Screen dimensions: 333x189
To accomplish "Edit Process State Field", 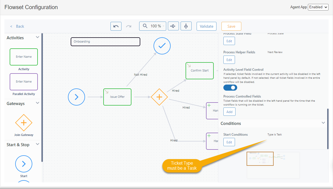I will click(x=229, y=41).
